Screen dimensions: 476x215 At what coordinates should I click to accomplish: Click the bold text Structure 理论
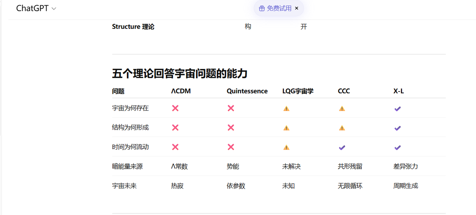pos(133,27)
